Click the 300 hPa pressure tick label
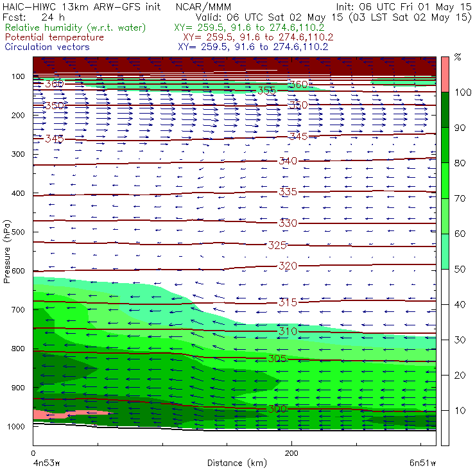This screenshot has width=475, height=475. pyautogui.click(x=18, y=154)
